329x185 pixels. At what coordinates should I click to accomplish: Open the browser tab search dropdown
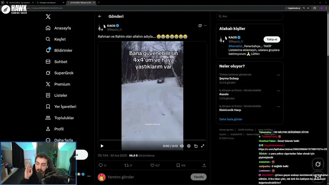(2, 3)
